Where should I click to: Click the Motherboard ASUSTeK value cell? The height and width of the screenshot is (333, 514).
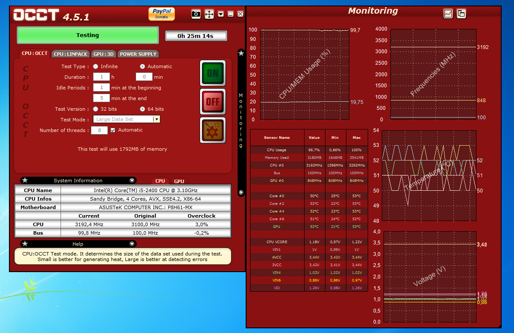[x=145, y=207]
